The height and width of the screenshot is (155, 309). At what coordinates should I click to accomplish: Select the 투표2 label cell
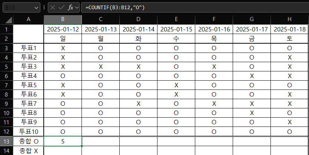[29, 57]
